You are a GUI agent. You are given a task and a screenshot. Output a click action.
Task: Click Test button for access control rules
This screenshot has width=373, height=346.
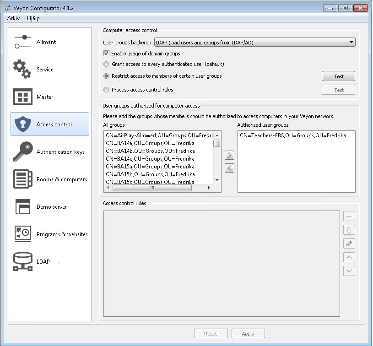338,90
